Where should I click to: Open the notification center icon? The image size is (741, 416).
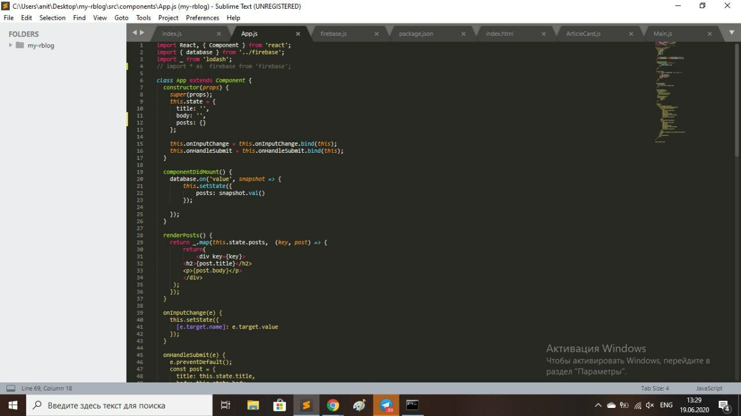click(725, 405)
